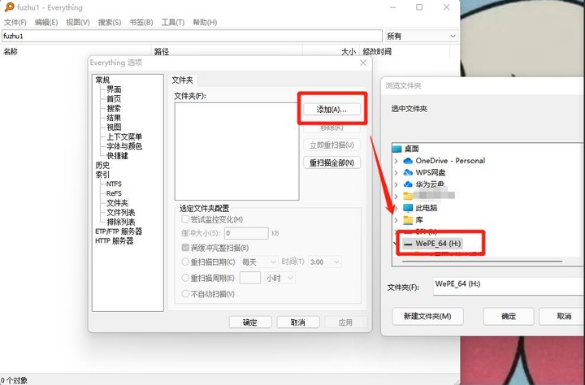Toggle the 再缓冲完整扫描 checkbox
This screenshot has width=585, height=385.
pyautogui.click(x=185, y=248)
